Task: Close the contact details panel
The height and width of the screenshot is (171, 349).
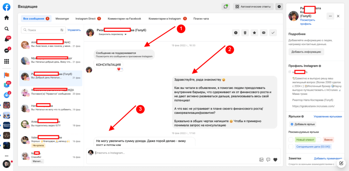Action: (338, 16)
